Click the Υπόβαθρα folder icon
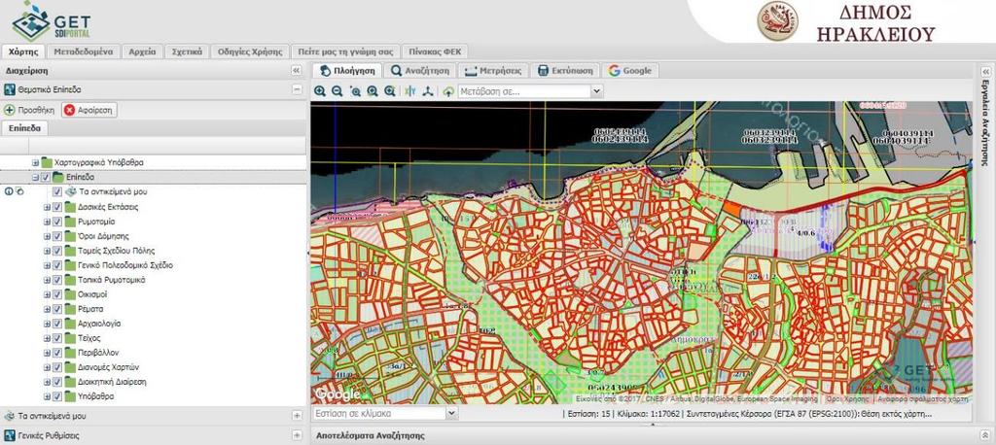 click(x=70, y=396)
